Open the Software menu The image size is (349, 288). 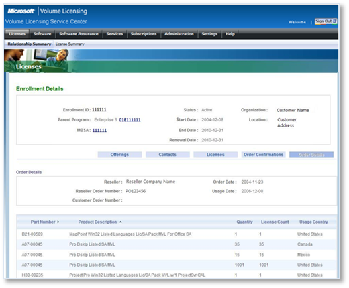click(x=42, y=34)
